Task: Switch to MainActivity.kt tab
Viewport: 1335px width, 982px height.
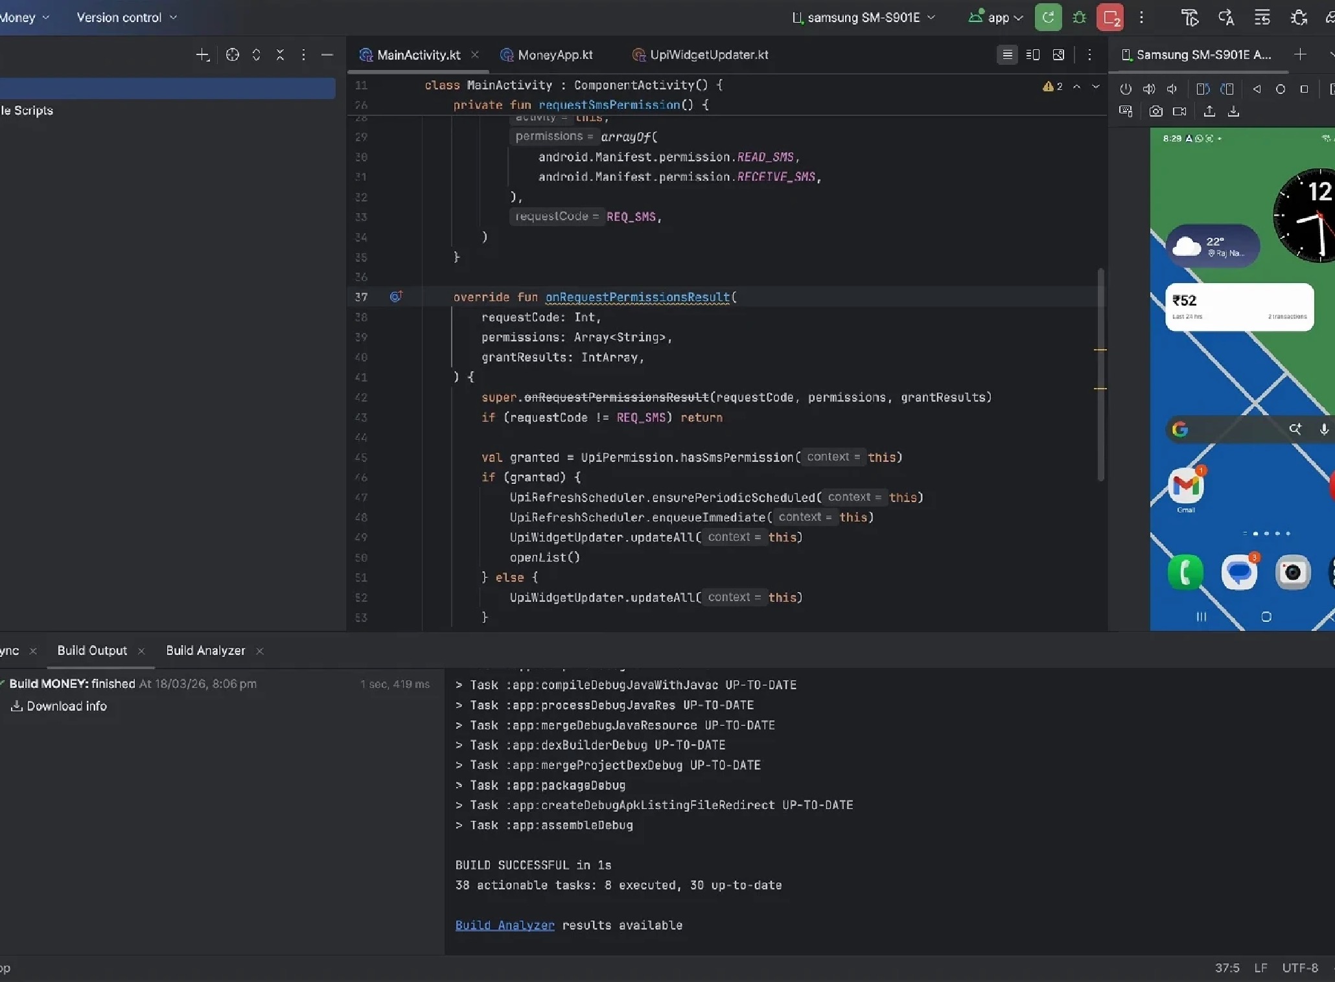Action: [x=418, y=55]
